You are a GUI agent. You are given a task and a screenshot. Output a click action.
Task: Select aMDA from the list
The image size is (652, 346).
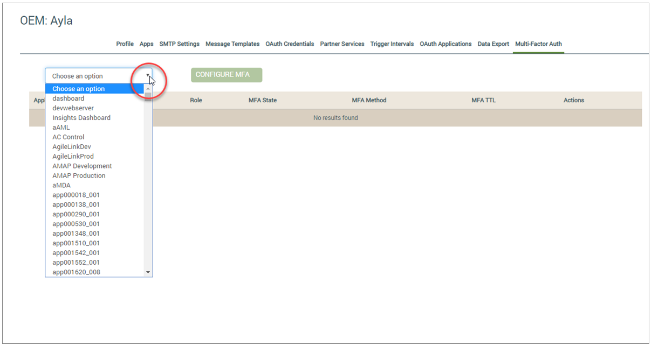tap(94, 186)
